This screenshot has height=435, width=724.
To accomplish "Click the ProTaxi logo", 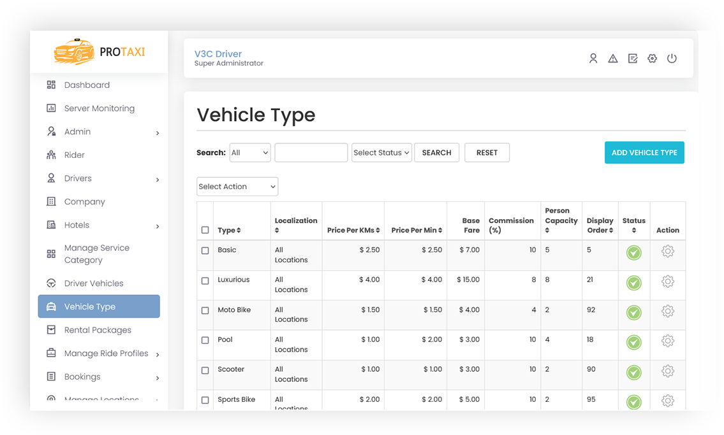I will coord(99,52).
